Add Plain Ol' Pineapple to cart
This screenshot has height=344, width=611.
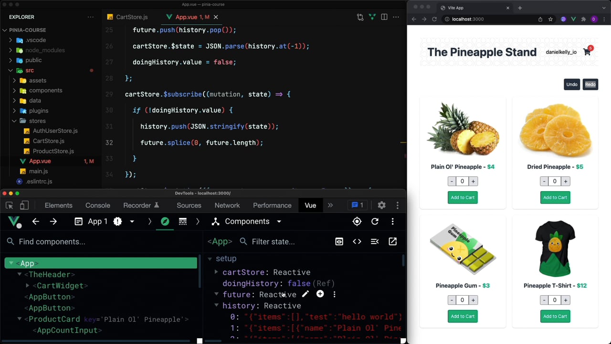(x=463, y=197)
